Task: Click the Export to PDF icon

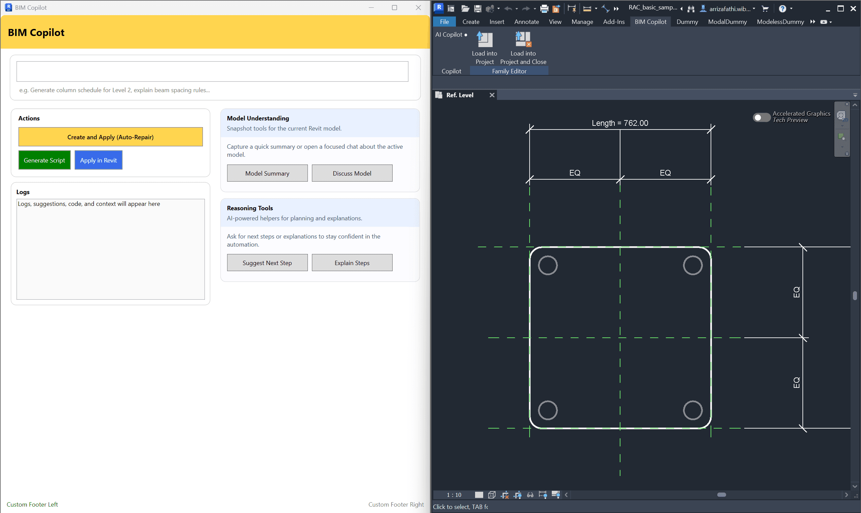Action: point(556,9)
